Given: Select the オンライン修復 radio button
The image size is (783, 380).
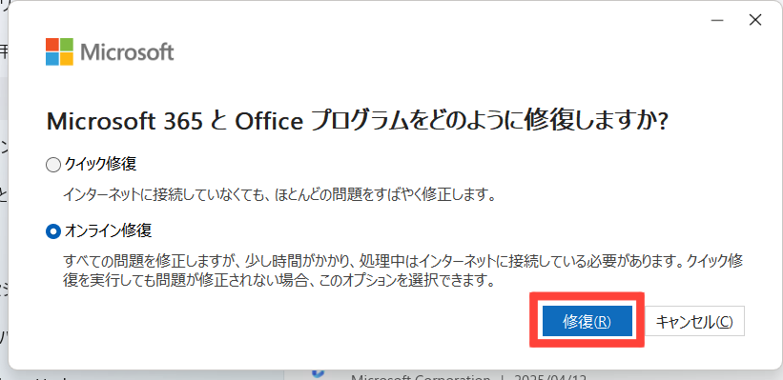Looking at the screenshot, I should pos(53,231).
